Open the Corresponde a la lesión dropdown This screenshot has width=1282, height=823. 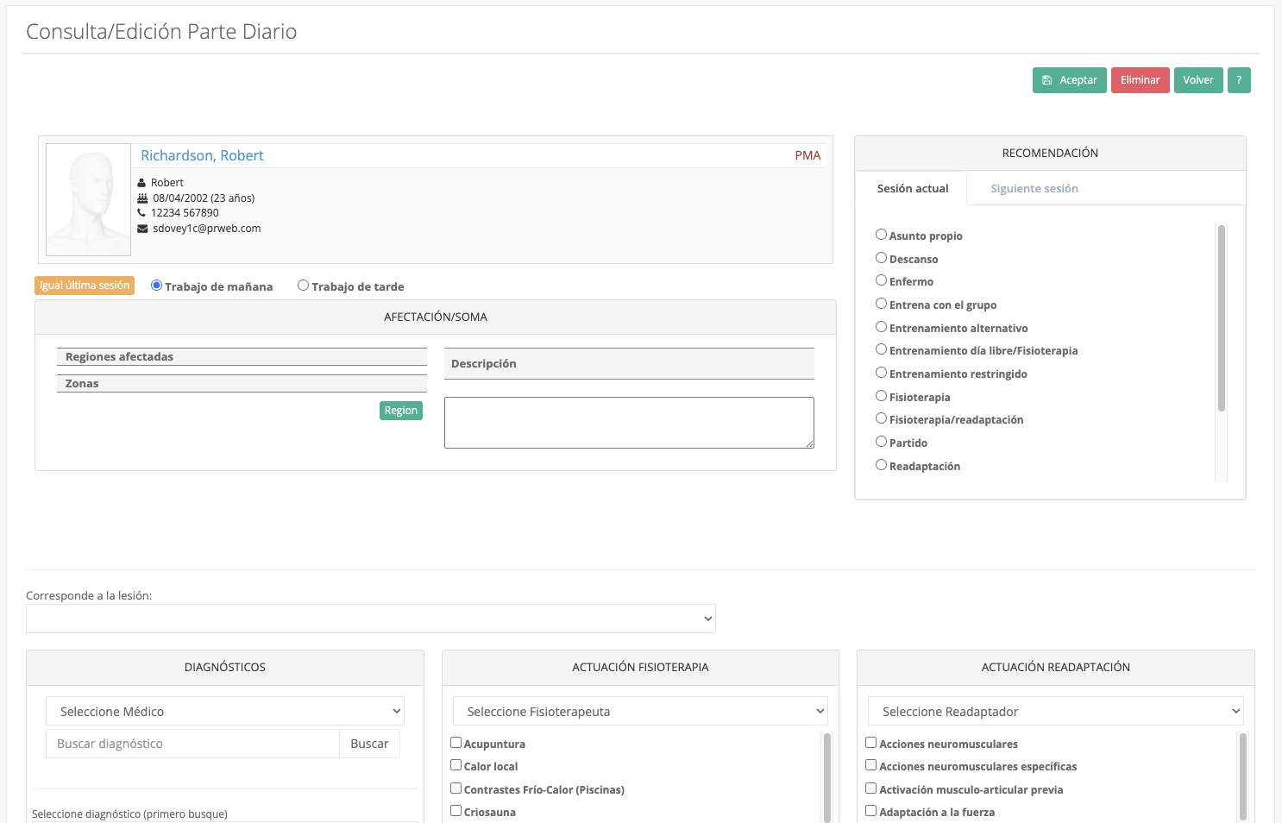click(x=371, y=619)
